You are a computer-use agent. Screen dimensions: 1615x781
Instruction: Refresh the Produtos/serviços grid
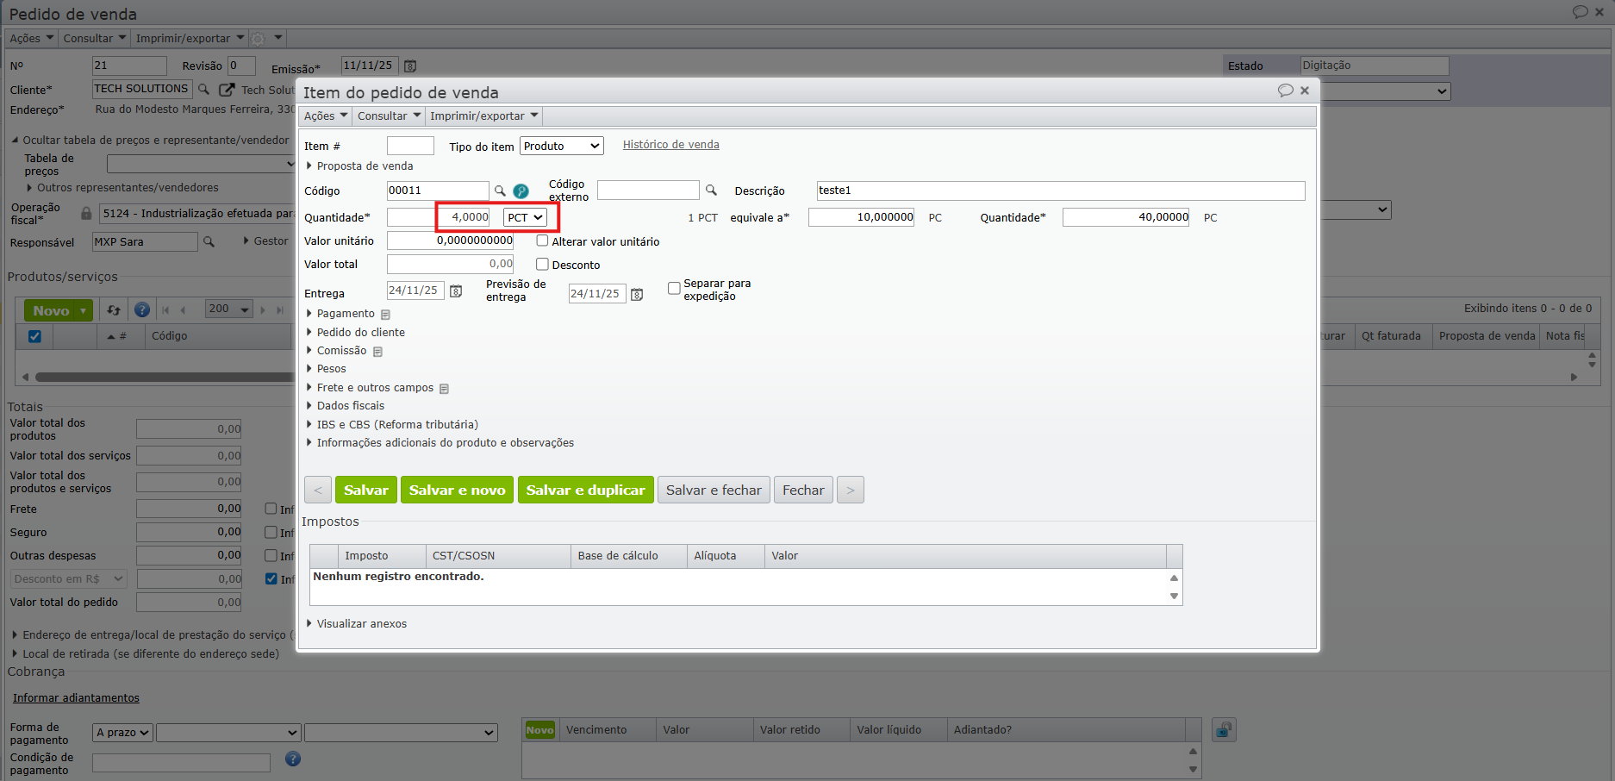[114, 310]
